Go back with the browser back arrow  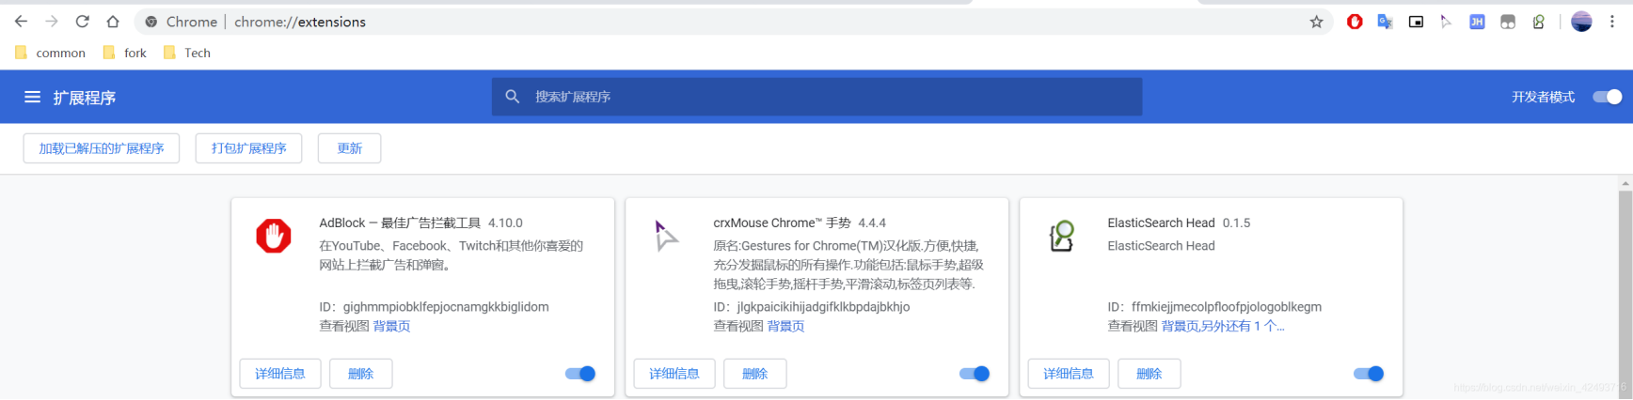tap(21, 22)
